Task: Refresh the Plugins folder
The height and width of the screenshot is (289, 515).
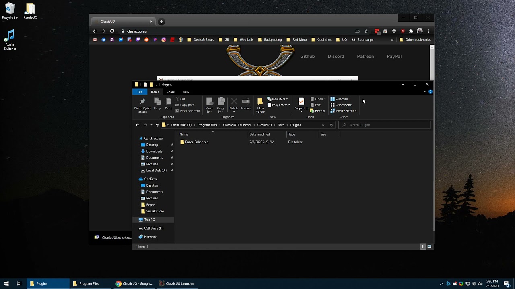Action: (331, 125)
